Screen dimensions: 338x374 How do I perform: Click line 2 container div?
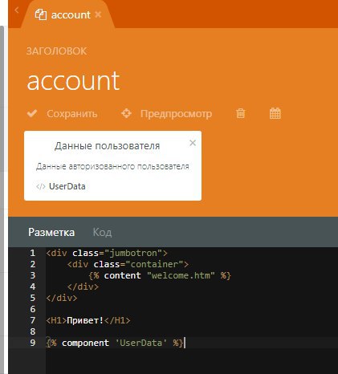[128, 264]
